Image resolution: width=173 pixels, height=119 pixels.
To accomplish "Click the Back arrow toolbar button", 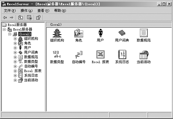I will click(5, 17).
